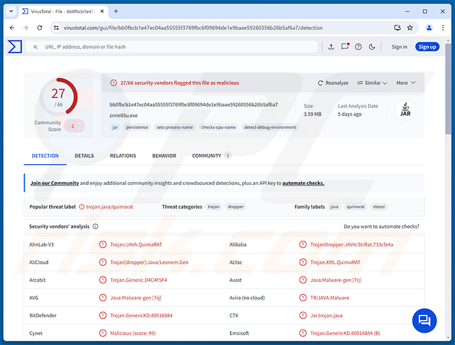Close the VirusTotal browser tab

(102, 12)
